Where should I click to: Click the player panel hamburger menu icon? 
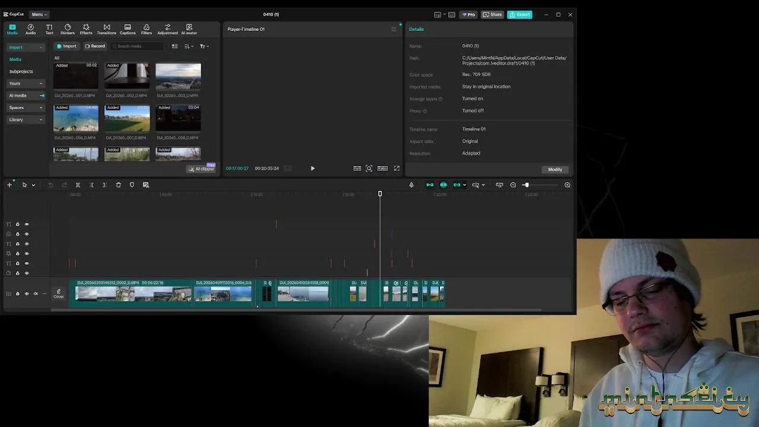[393, 29]
